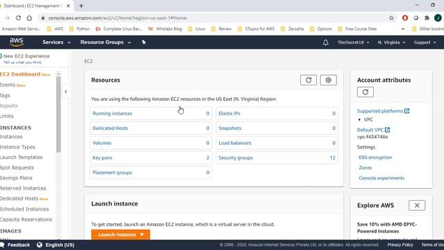Open the notifications bell
Viewport: 444px width, 250px height.
click(325, 42)
